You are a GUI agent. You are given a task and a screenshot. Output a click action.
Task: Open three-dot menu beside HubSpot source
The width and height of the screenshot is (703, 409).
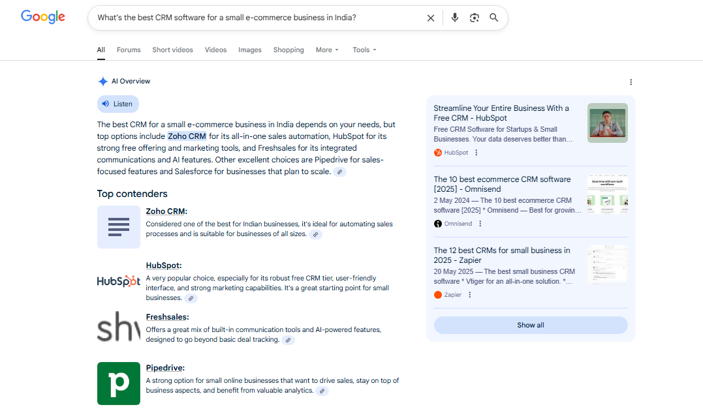click(x=476, y=153)
